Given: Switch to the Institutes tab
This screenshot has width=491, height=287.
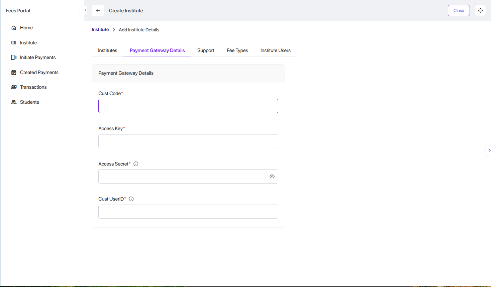Looking at the screenshot, I should (x=108, y=50).
